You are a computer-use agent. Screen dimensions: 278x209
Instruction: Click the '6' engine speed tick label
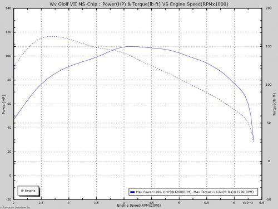(234, 203)
